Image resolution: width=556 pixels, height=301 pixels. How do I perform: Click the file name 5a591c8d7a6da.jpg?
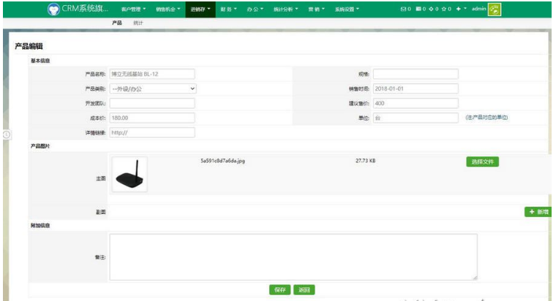(222, 161)
